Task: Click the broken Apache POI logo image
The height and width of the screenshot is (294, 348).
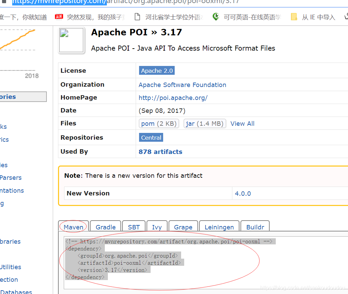Action: 71,40
